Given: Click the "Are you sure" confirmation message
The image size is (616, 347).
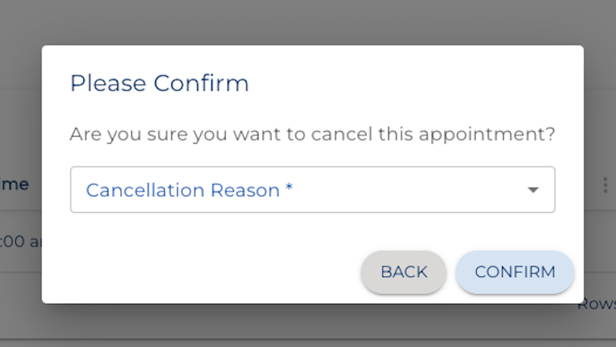Looking at the screenshot, I should [312, 134].
